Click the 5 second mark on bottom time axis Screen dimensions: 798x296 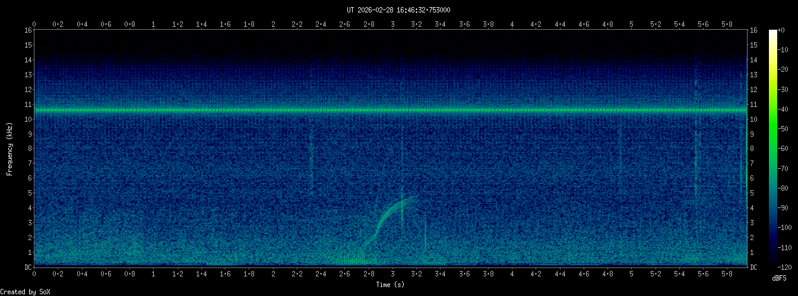(631, 274)
